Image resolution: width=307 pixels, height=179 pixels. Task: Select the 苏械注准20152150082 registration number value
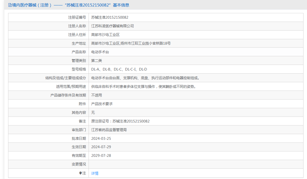tap(110, 18)
